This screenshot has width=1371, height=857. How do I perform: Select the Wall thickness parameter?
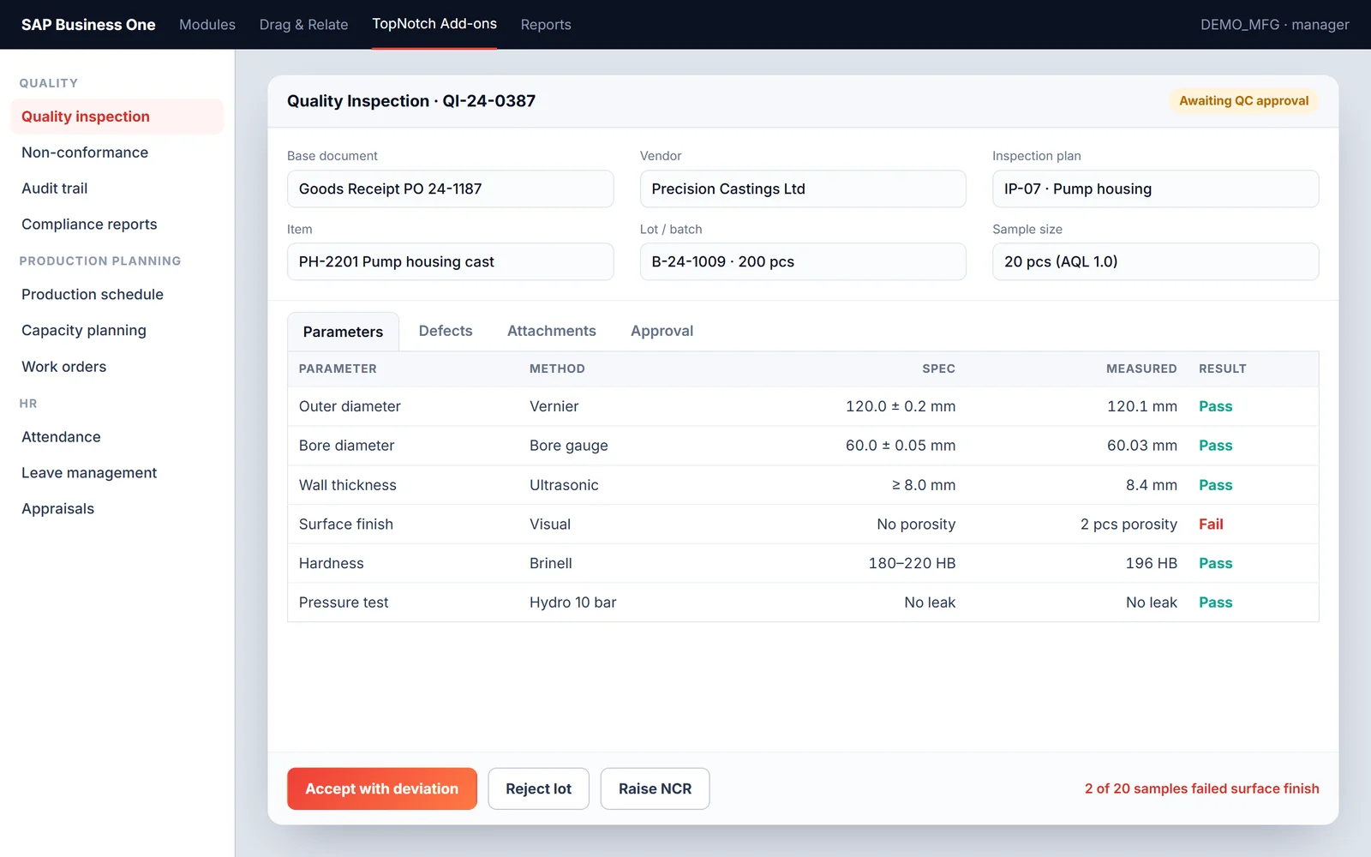(x=803, y=485)
